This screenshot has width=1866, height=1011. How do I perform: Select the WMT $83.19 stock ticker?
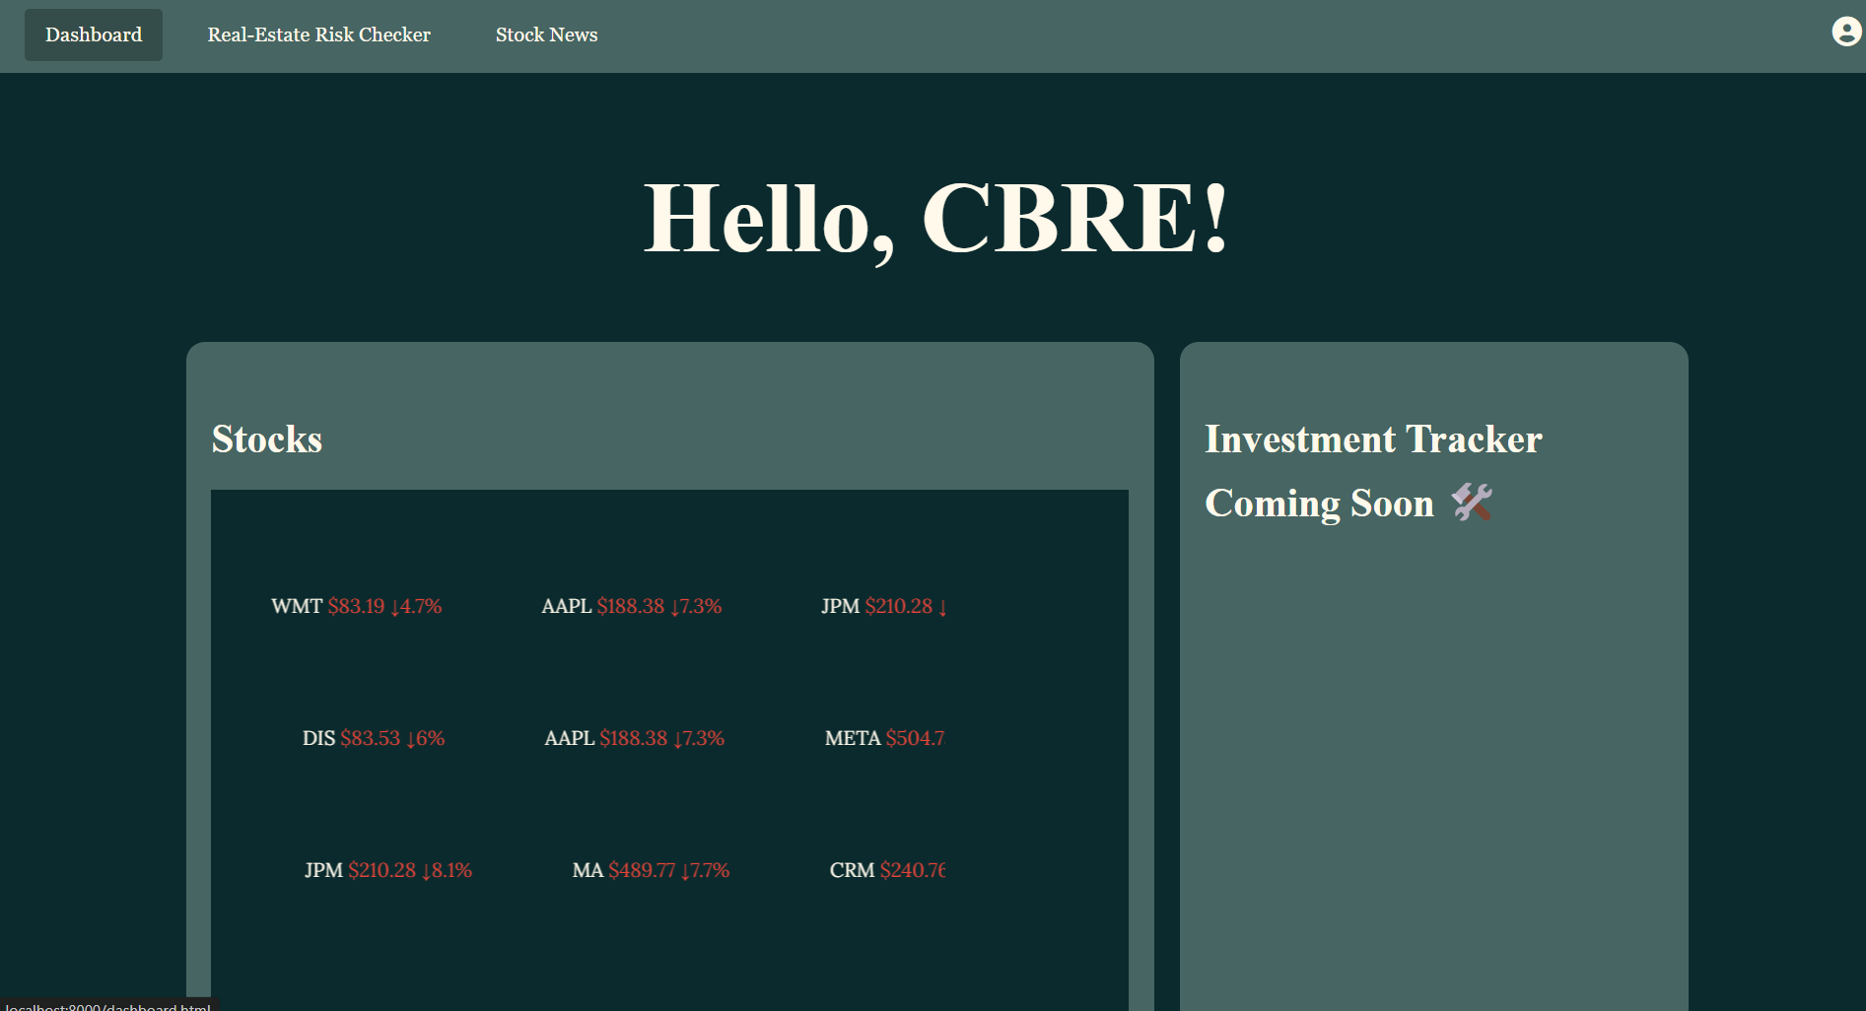(x=356, y=606)
